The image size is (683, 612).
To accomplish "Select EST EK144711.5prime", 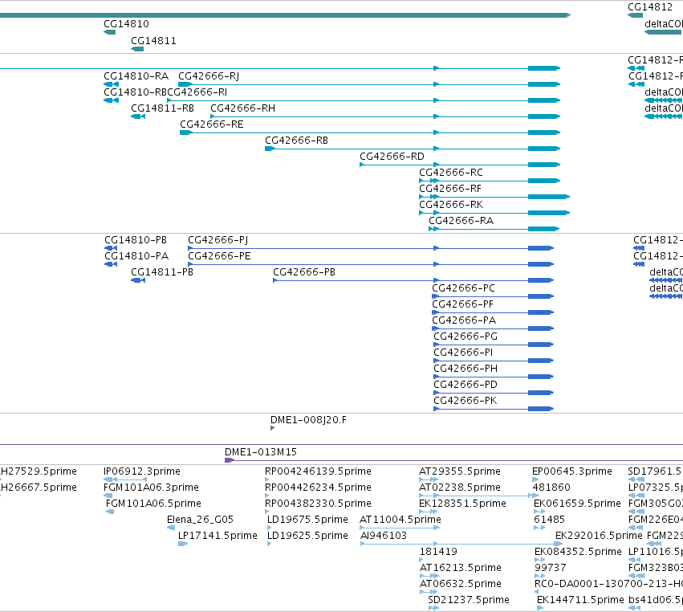I will [580, 601].
